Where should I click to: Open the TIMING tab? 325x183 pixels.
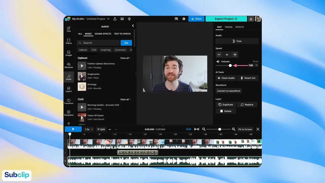tap(229, 27)
